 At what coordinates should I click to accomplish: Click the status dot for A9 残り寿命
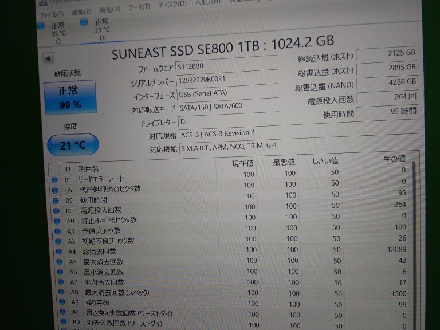(62, 302)
